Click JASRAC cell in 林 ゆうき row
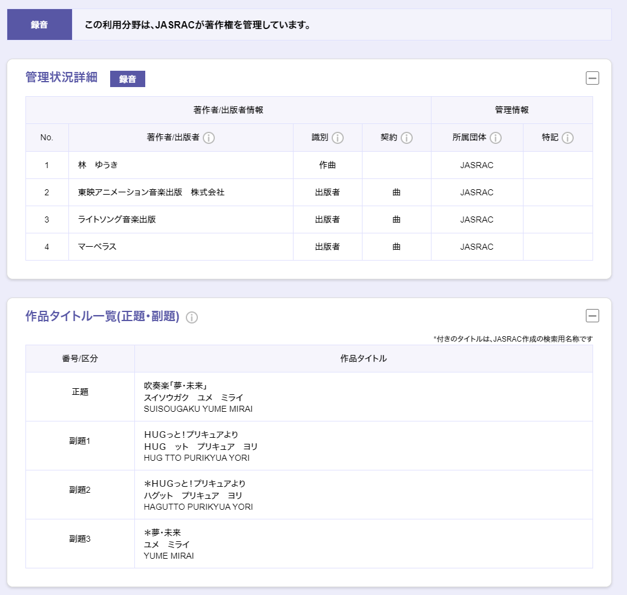The width and height of the screenshot is (627, 595). [477, 165]
